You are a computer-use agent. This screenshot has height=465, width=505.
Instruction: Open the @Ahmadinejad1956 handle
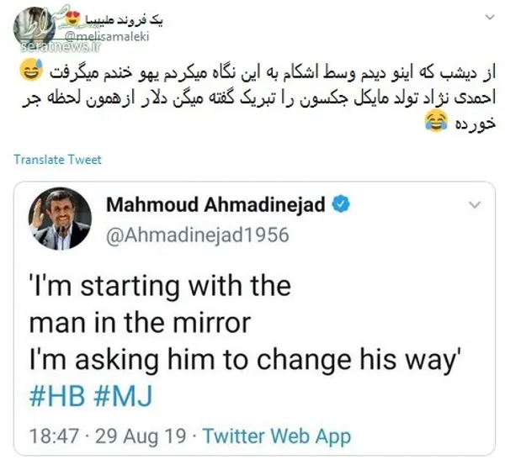(x=198, y=235)
